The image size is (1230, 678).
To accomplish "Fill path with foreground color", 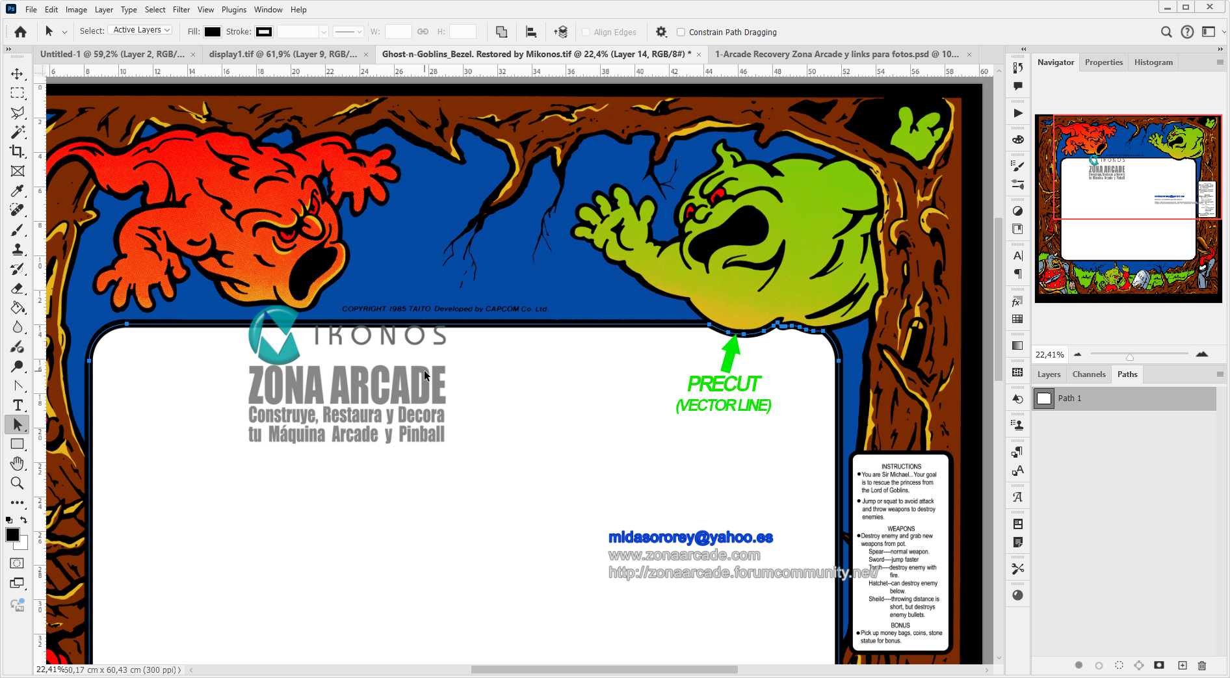I will [x=1079, y=665].
